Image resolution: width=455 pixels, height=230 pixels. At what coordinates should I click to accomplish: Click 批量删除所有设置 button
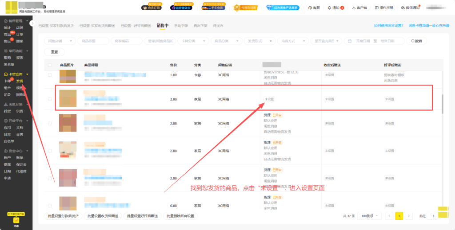click(180, 216)
